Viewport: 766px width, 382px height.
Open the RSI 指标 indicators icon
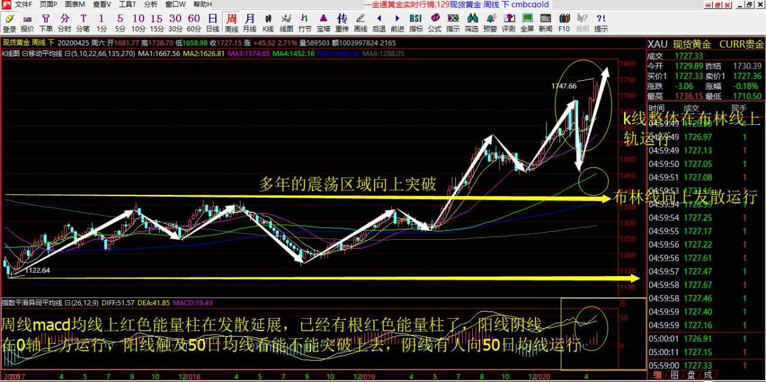pos(416,23)
